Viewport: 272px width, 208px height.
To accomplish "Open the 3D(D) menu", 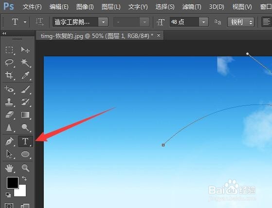I will [217, 7].
